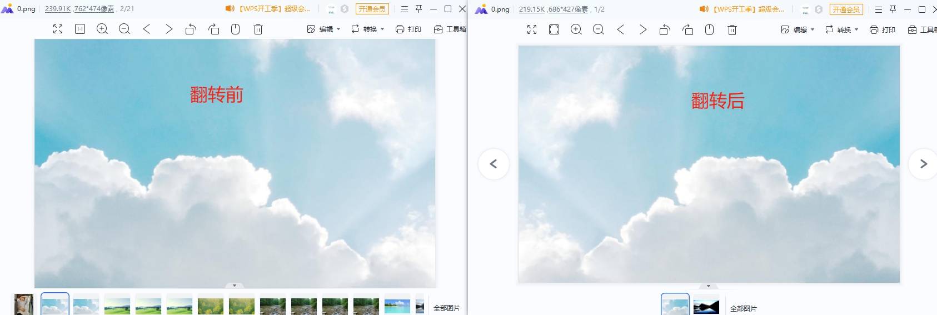Zoom out on the left window image
Viewport: 937px width, 315px height.
click(124, 29)
